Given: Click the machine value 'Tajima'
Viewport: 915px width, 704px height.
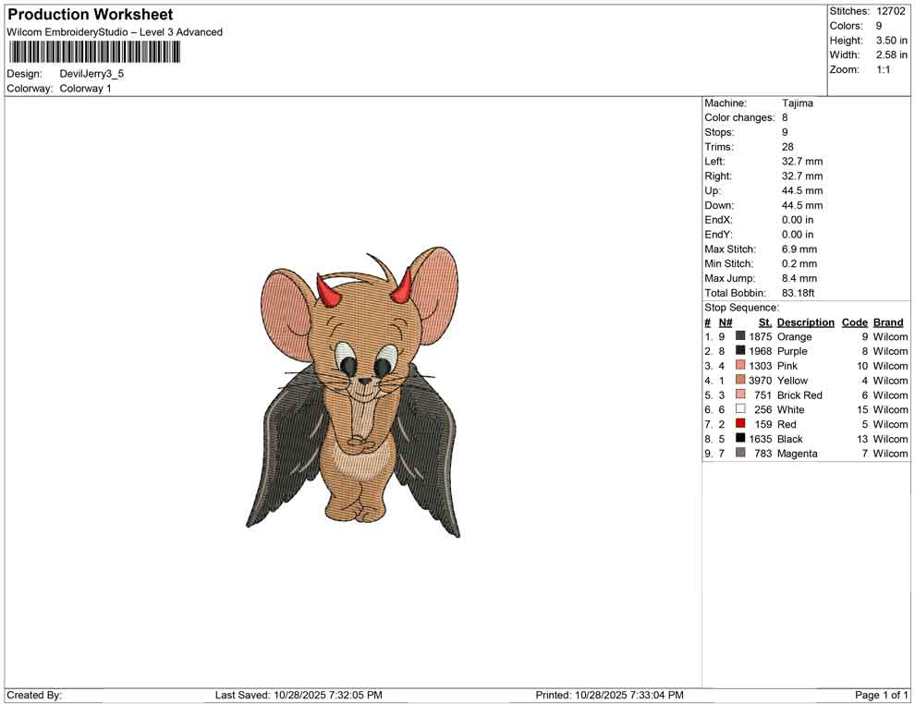Looking at the screenshot, I should click(x=797, y=103).
